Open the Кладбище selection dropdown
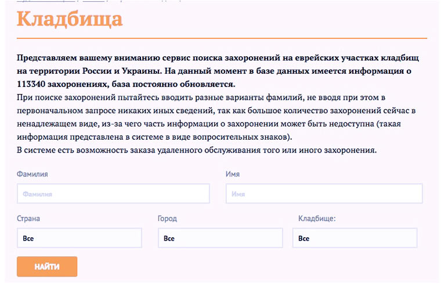Viewport: 441px width, 290px height. [355, 238]
